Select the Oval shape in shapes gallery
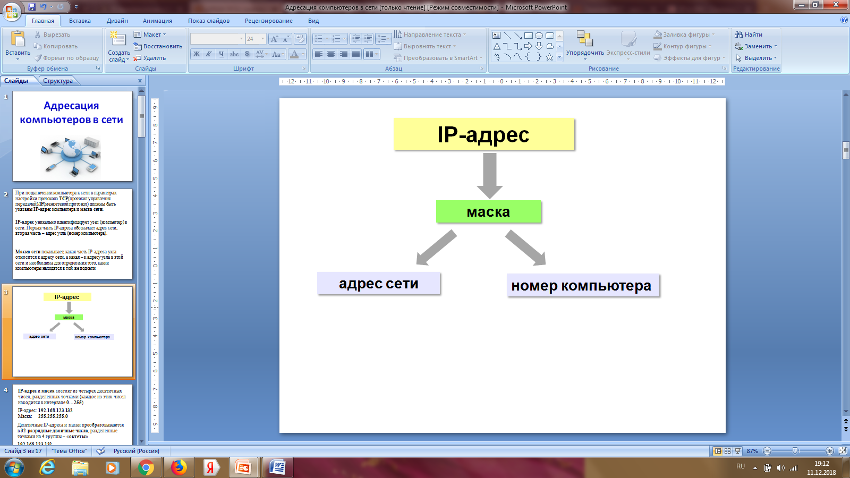The image size is (850, 478). tap(539, 36)
